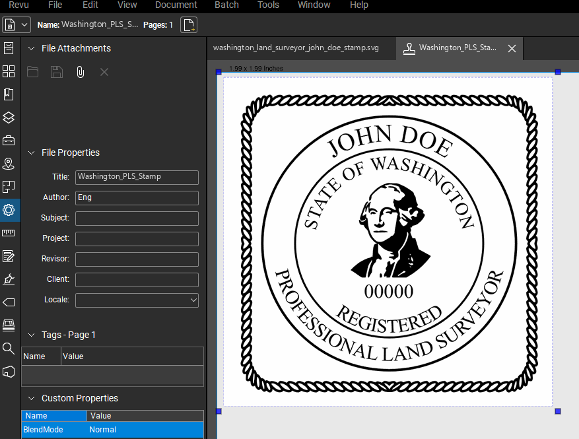579x439 pixels.
Task: Open the Document menu
Action: 176,5
